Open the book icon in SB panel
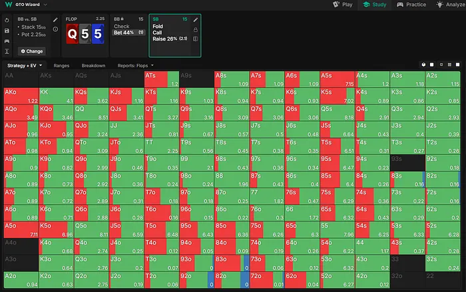 point(196,39)
